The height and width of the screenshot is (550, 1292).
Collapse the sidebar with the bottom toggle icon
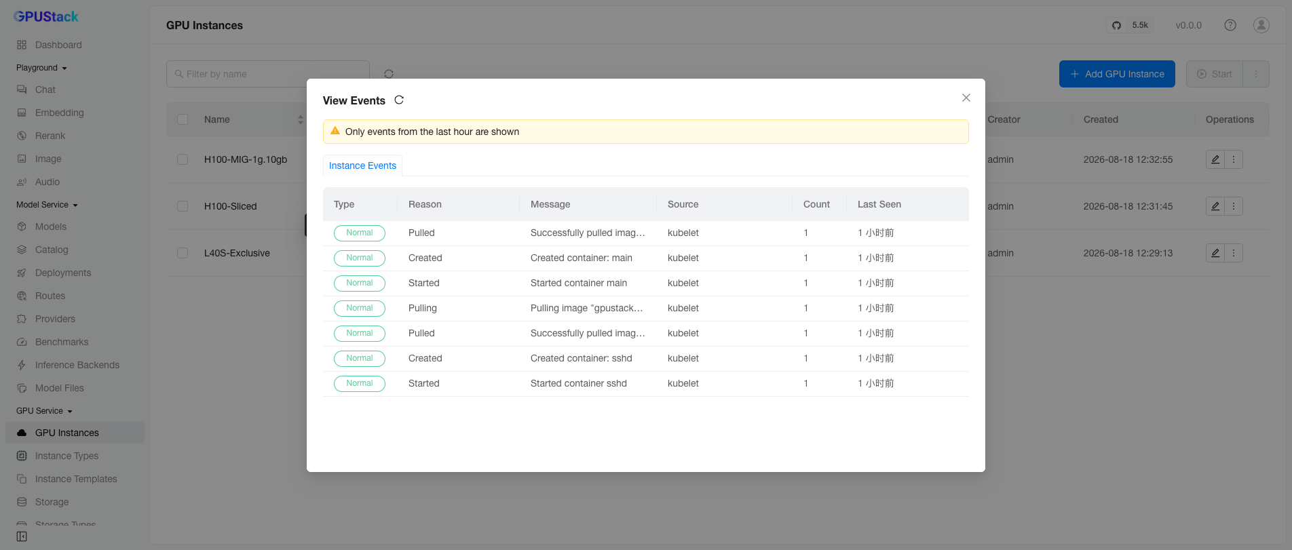(x=22, y=536)
